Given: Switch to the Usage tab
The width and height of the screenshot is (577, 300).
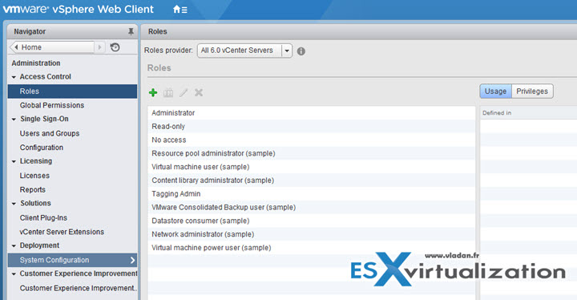Looking at the screenshot, I should [x=495, y=91].
